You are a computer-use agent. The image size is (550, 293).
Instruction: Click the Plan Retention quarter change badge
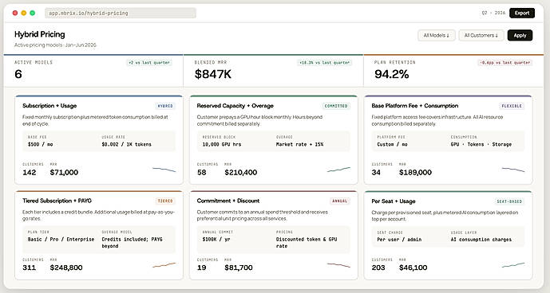point(505,63)
